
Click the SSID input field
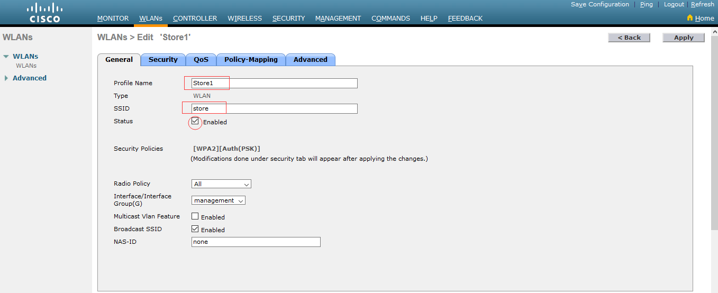(x=274, y=108)
